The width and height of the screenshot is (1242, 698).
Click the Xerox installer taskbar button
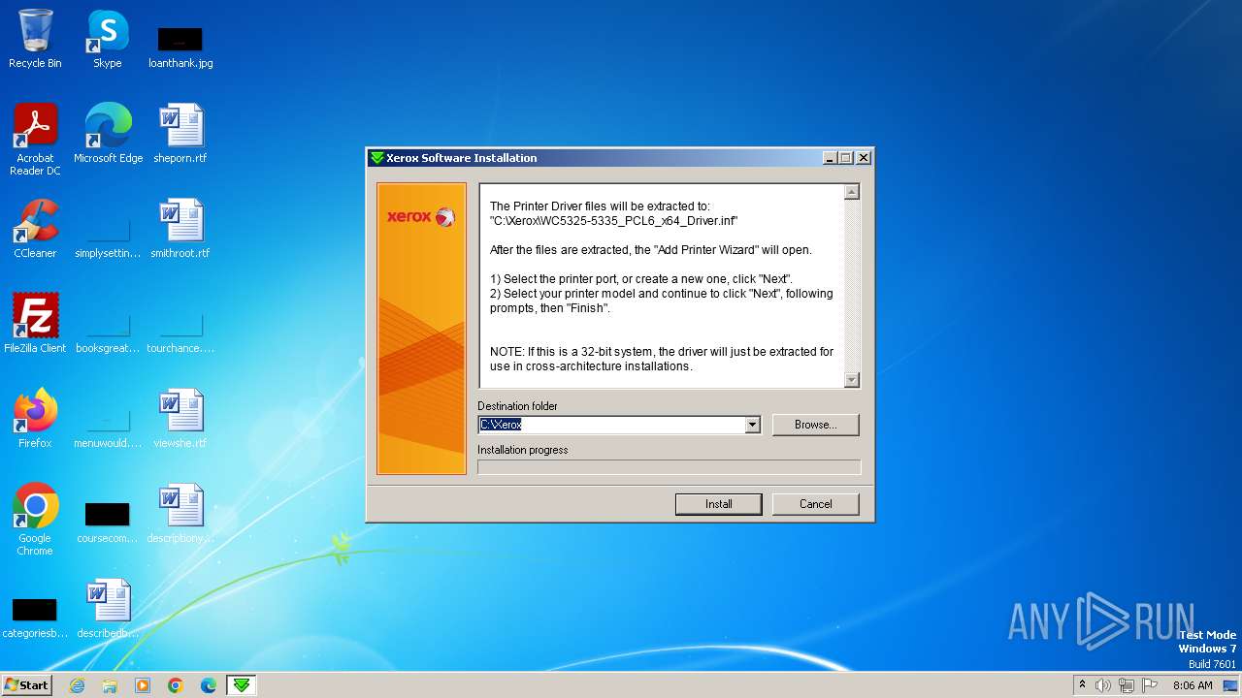tap(242, 685)
